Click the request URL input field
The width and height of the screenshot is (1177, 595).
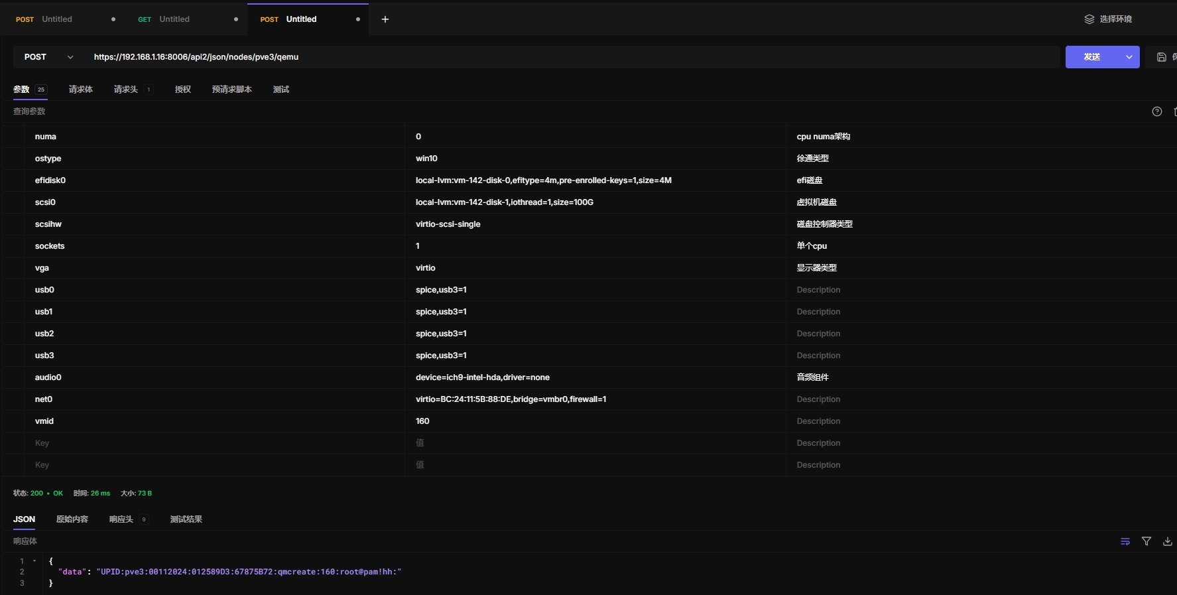[570, 57]
